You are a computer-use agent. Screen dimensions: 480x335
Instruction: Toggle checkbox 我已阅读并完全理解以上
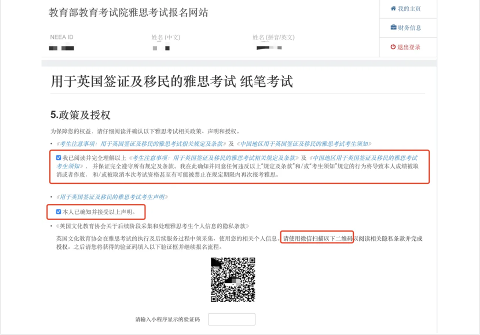[x=58, y=157]
